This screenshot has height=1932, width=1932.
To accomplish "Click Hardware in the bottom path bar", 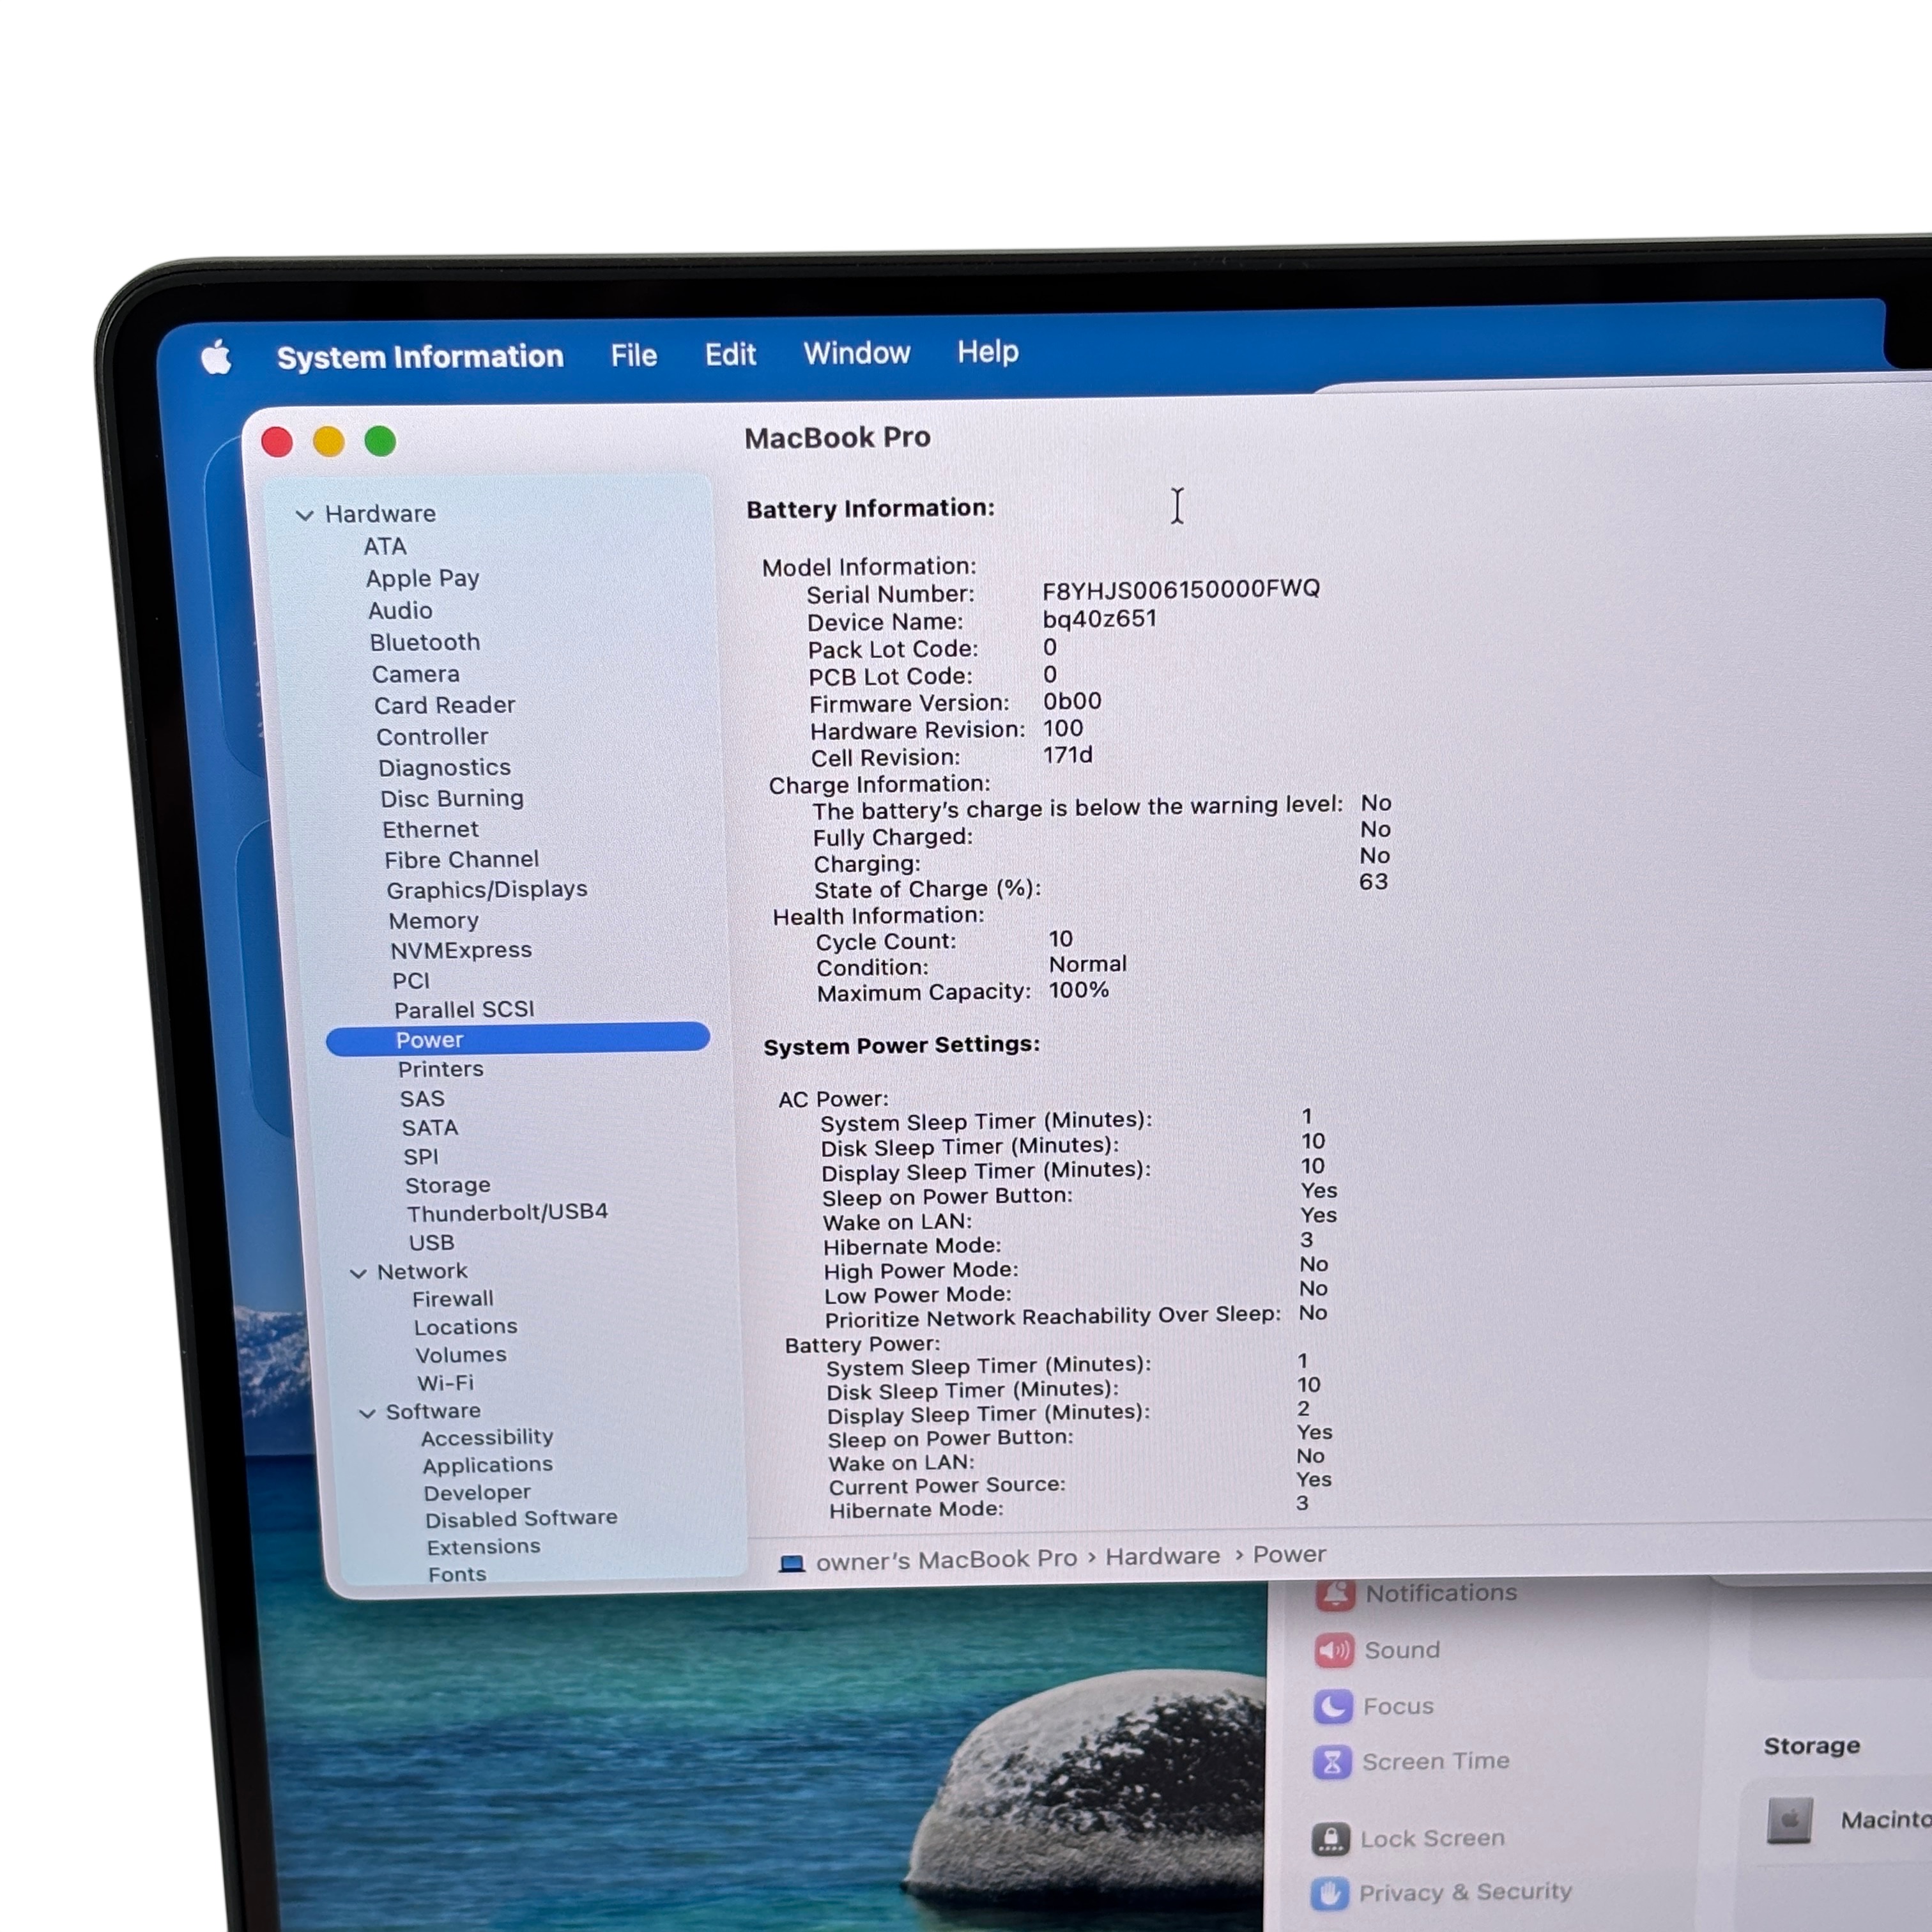I will [1162, 1557].
